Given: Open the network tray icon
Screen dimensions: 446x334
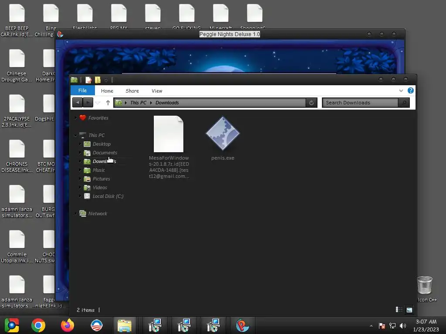Looking at the screenshot, I should 392,326.
